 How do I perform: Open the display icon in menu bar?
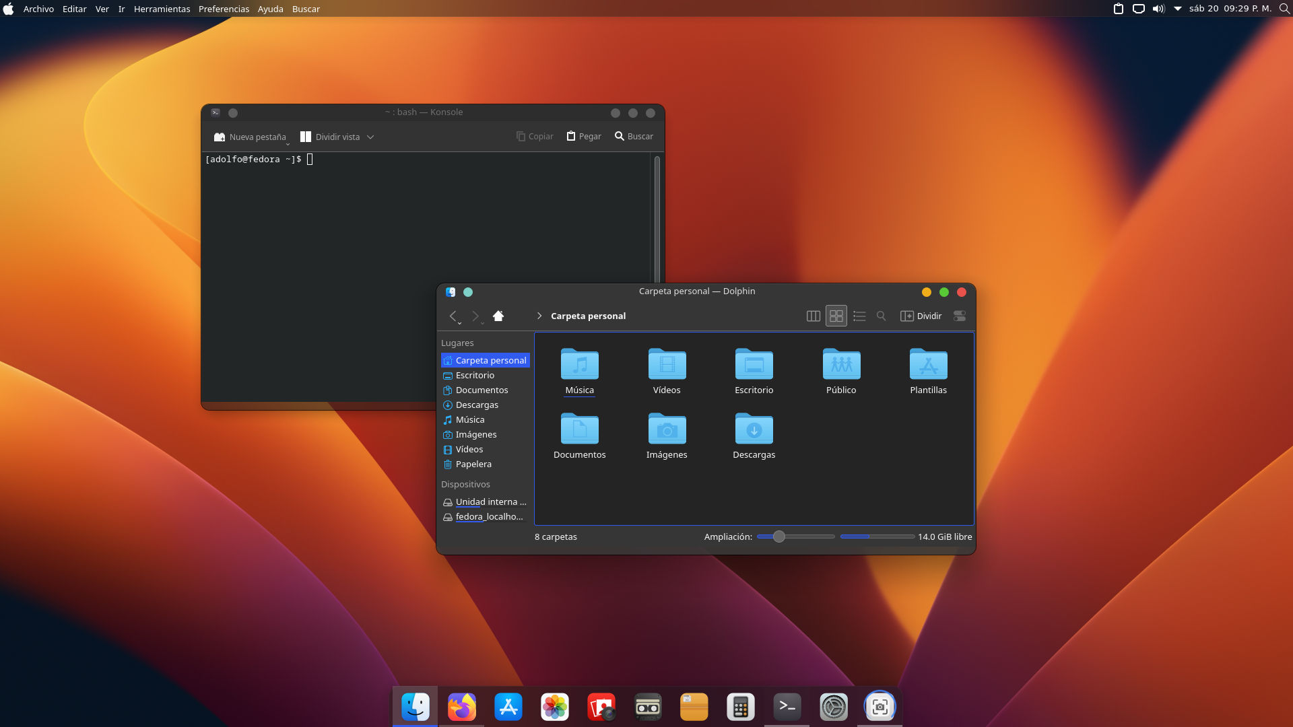pos(1139,9)
